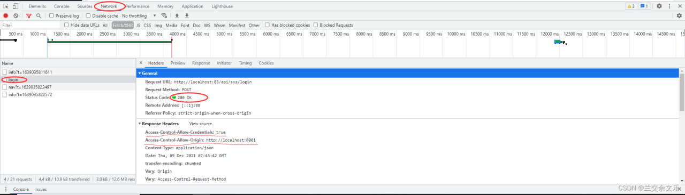Filter by Doc request type
Viewport: 685px width, 195px height.
point(197,25)
